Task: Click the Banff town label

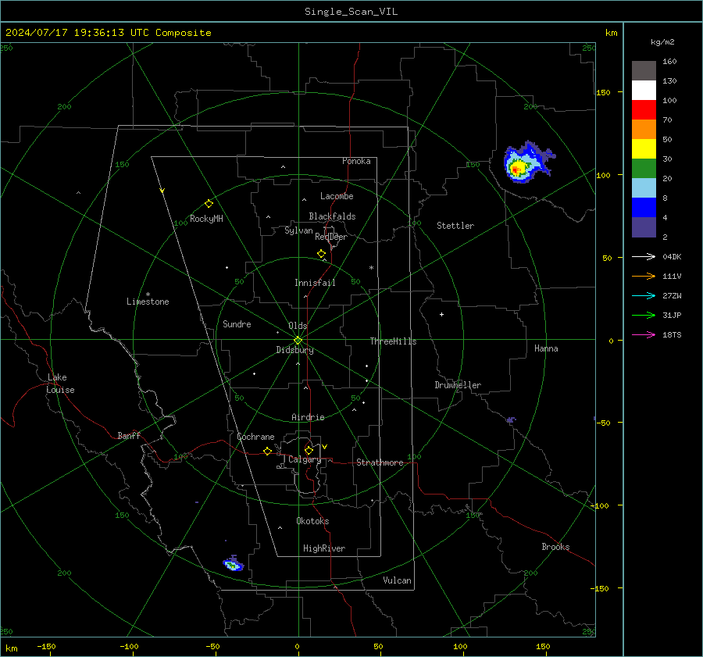Action: point(129,435)
